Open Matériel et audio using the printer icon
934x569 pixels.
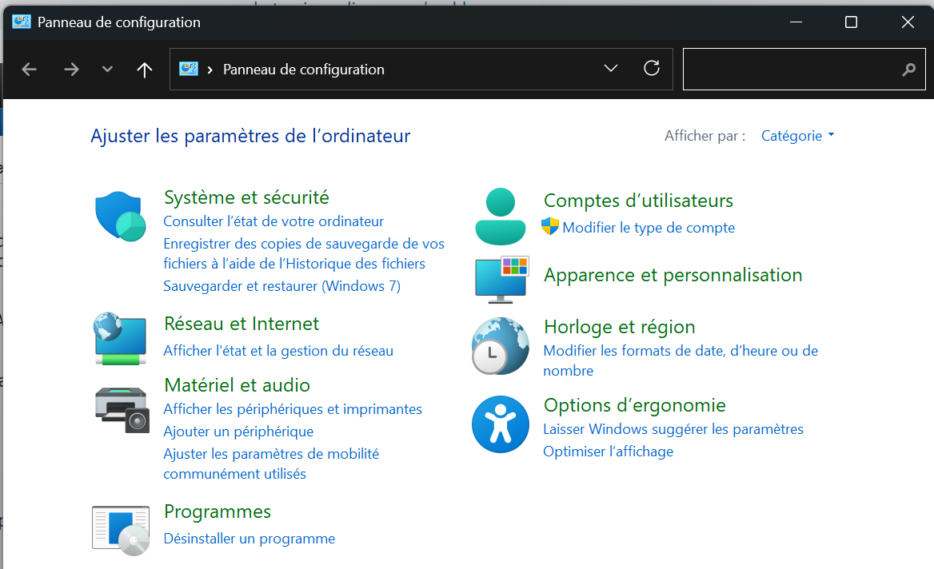120,409
